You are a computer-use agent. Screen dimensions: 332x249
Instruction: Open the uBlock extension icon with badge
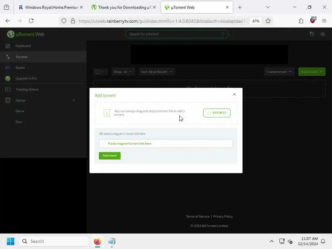[313, 20]
